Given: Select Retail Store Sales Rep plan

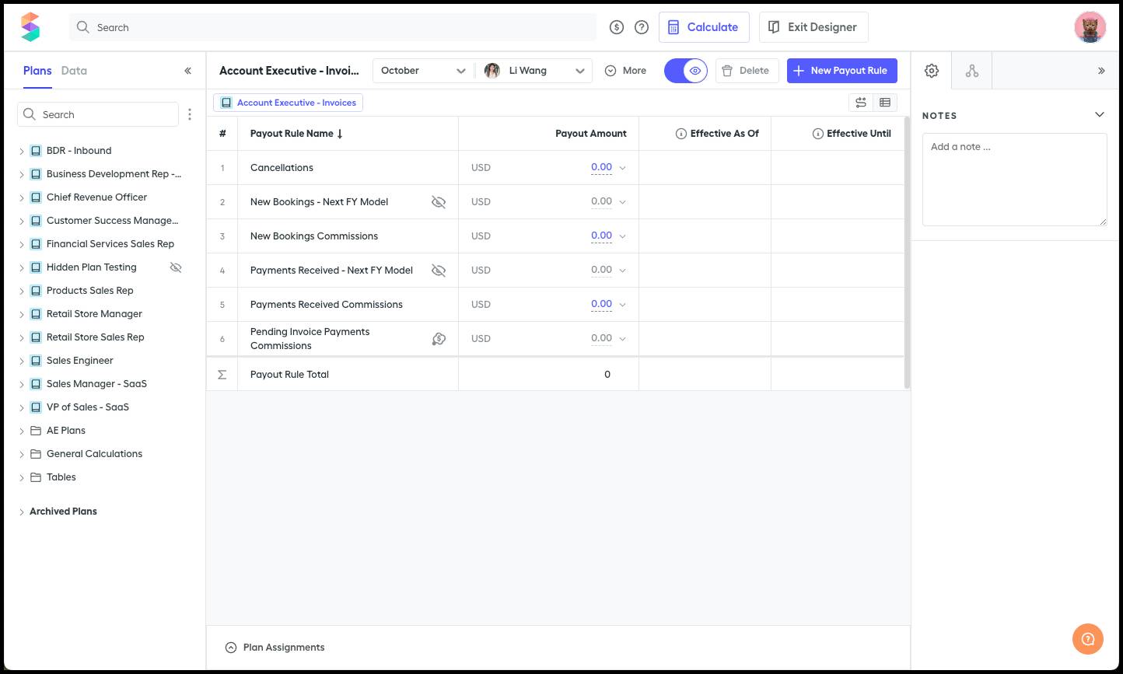Looking at the screenshot, I should (x=96, y=337).
